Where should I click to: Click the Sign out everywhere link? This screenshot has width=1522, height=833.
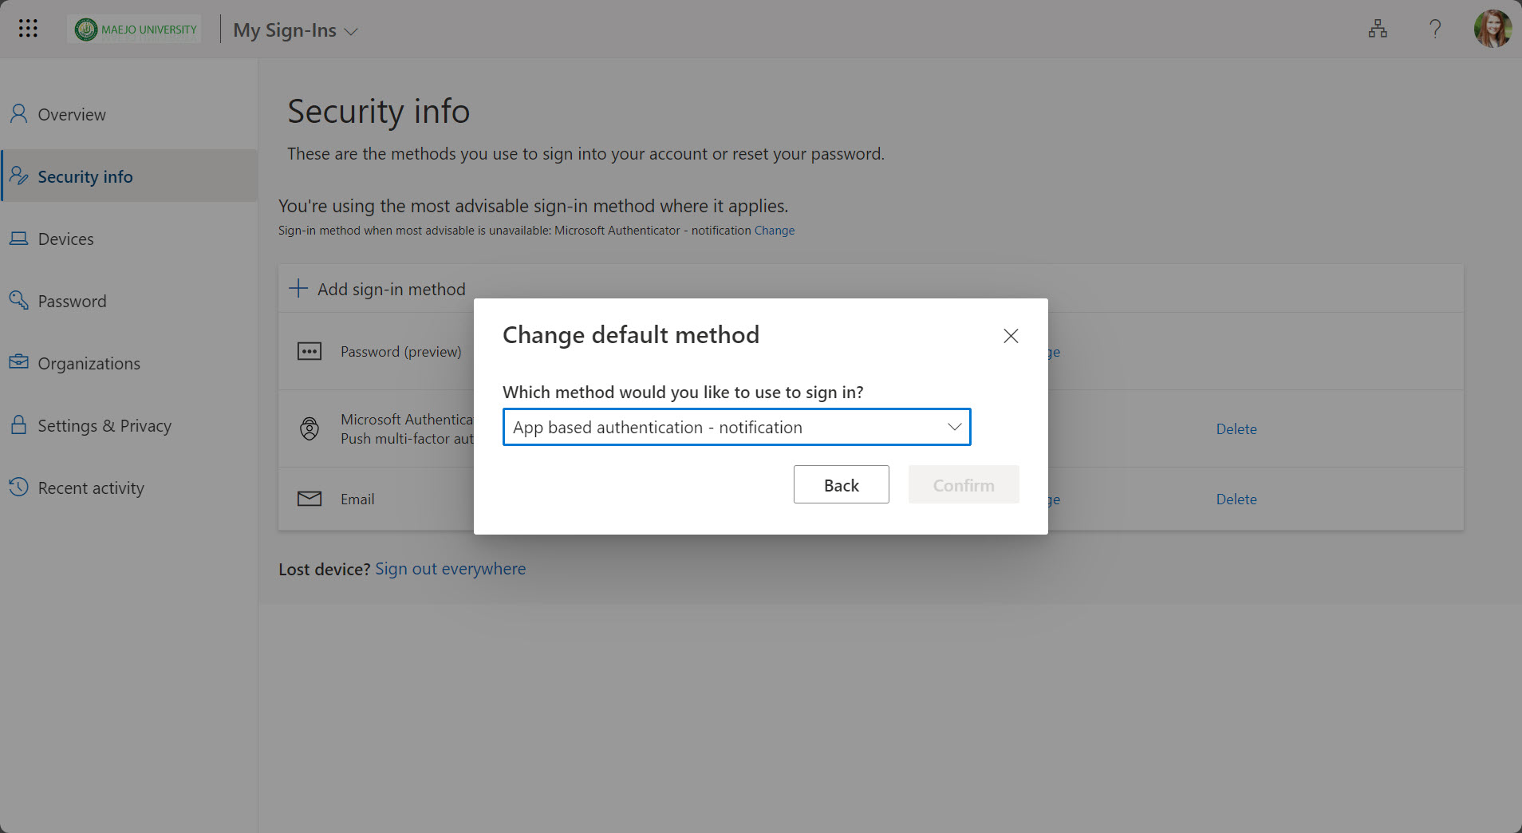(450, 569)
